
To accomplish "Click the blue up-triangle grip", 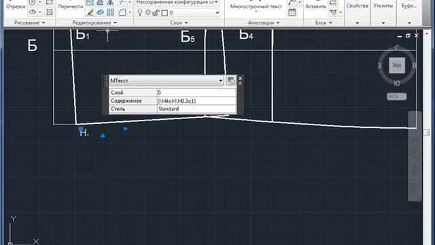I will pos(103,135).
